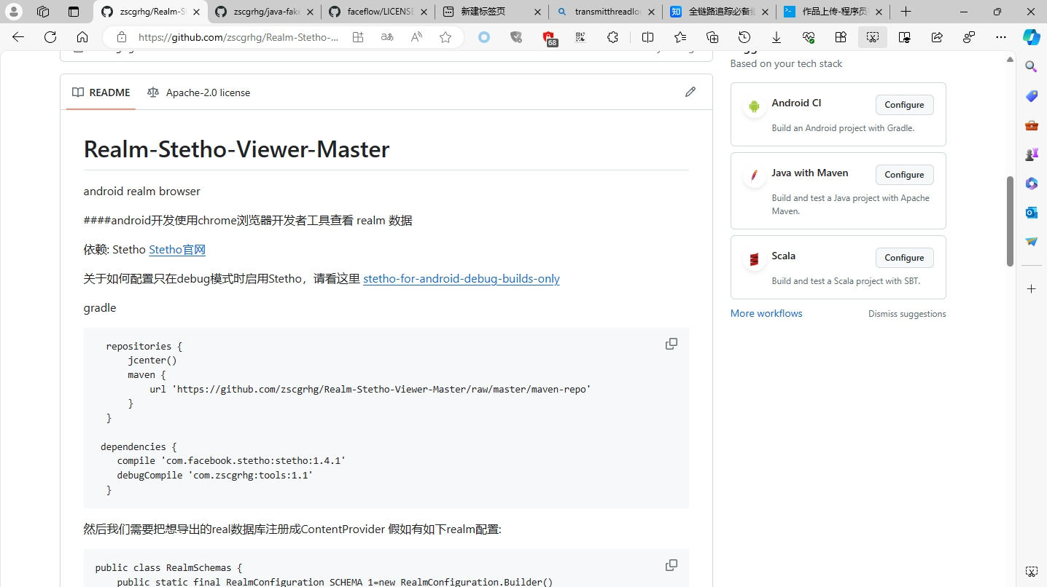Select the README tab
This screenshot has width=1047, height=587.
(x=101, y=92)
